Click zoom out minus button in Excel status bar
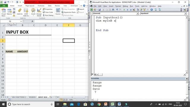Viewport: 190px width, 107px height. tap(75, 100)
